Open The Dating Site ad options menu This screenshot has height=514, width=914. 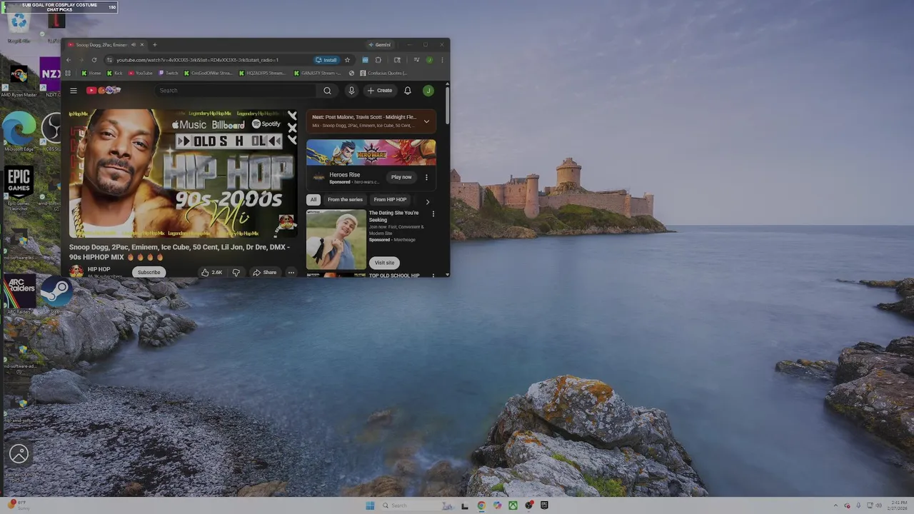433,213
